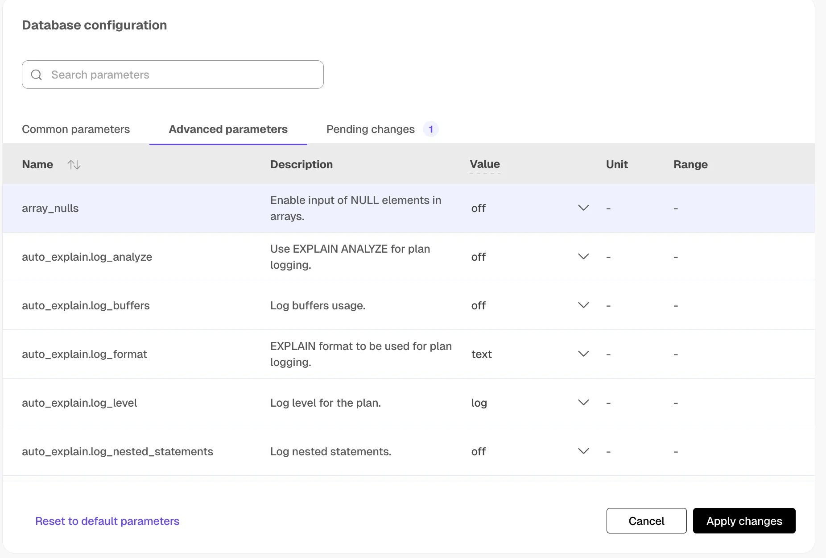Click the Name column header
This screenshot has width=826, height=558.
tap(37, 165)
